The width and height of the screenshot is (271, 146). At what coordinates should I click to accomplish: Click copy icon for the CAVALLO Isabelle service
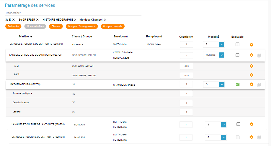[x=259, y=55]
